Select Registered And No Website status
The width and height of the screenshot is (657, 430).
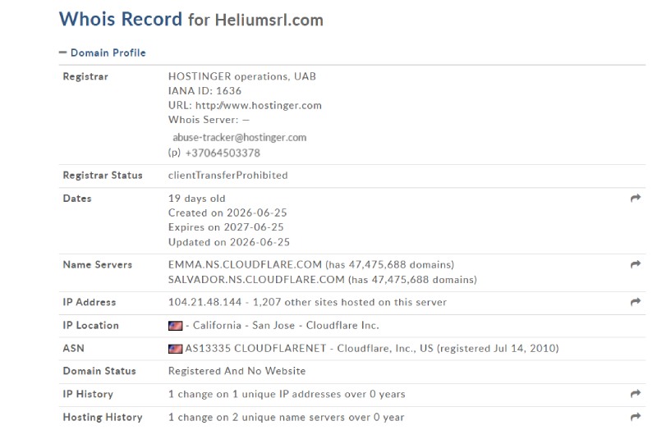tap(237, 371)
